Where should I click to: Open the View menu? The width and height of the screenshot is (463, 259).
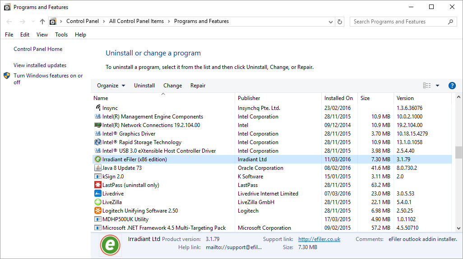42,35
